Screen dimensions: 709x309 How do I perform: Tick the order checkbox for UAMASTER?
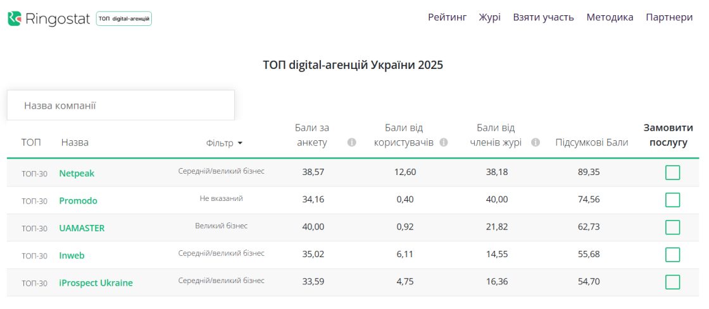[672, 227]
